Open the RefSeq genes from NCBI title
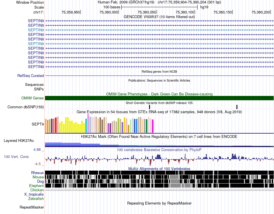 tap(159, 72)
